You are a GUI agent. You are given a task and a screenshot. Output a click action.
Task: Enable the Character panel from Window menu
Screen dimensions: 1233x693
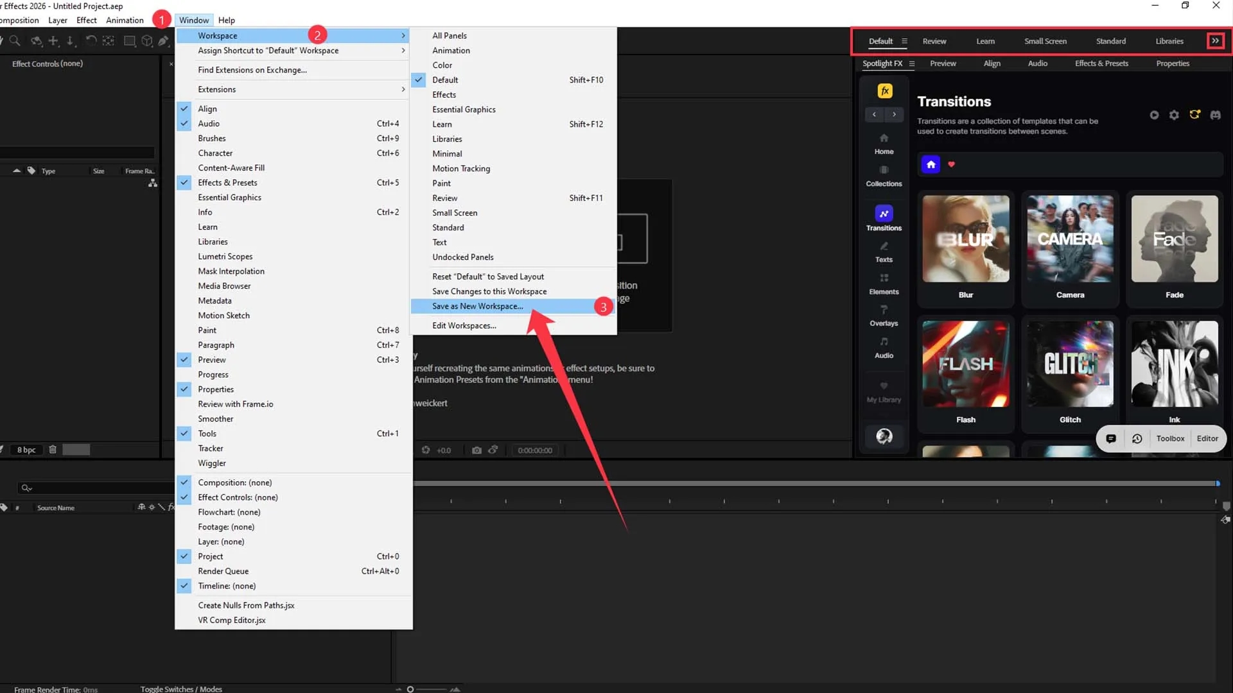point(215,153)
